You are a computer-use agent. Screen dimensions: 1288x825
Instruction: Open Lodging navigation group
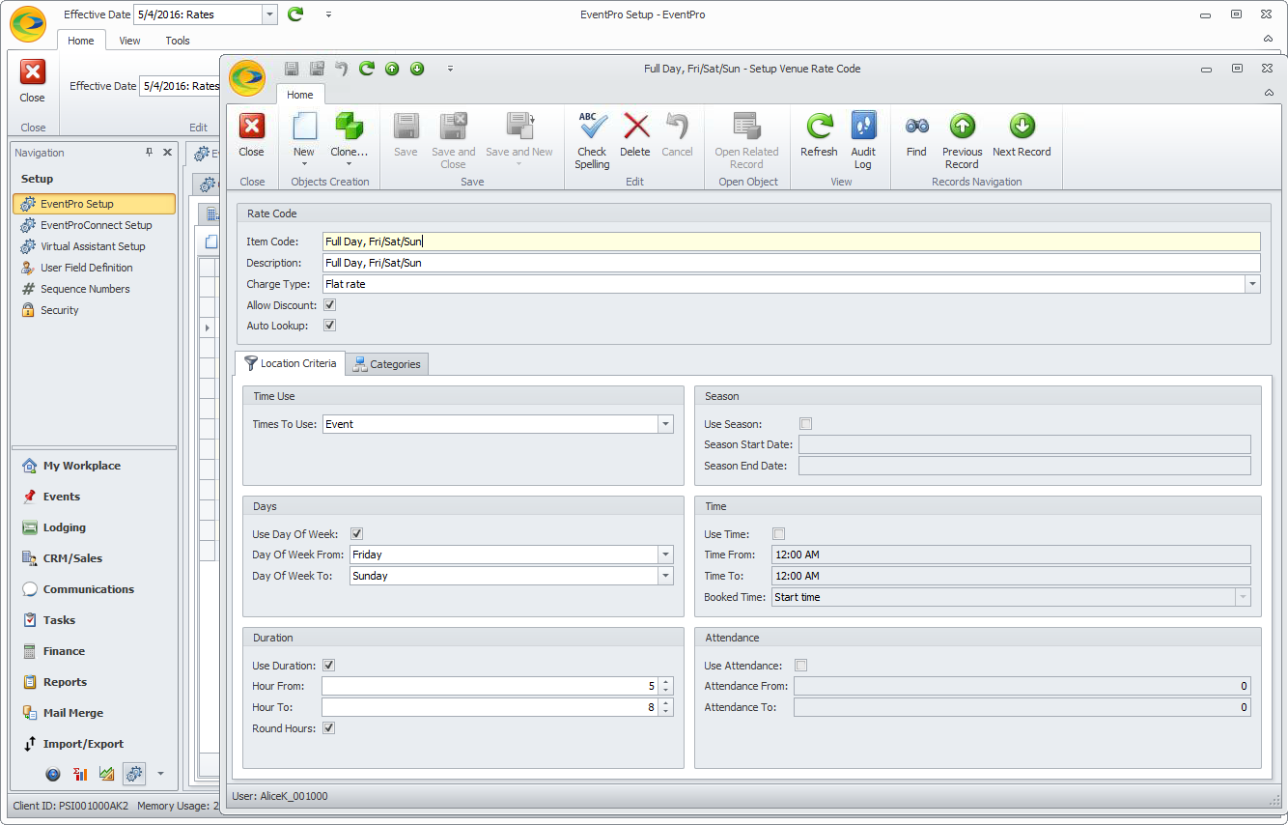(94, 527)
